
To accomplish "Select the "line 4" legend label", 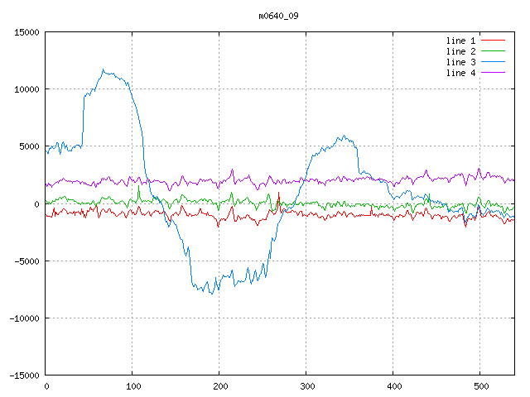I will pyautogui.click(x=460, y=73).
